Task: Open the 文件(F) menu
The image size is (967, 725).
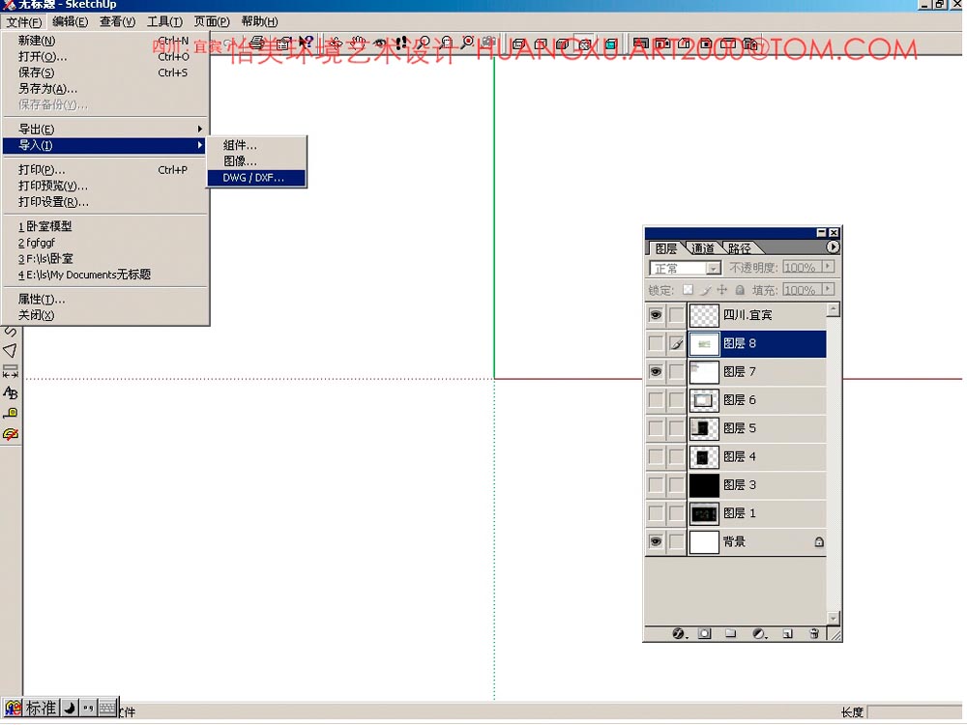Action: click(x=24, y=22)
